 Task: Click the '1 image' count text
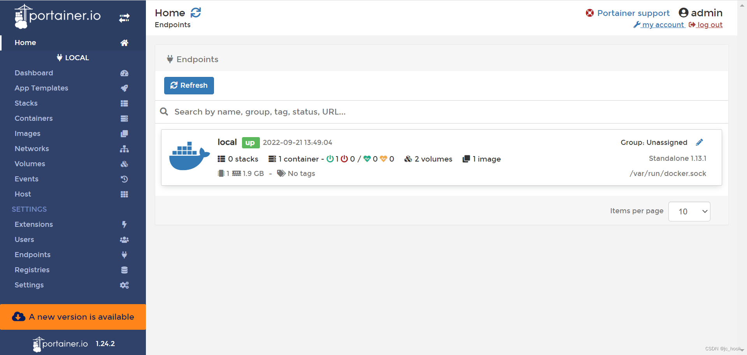[x=486, y=159]
